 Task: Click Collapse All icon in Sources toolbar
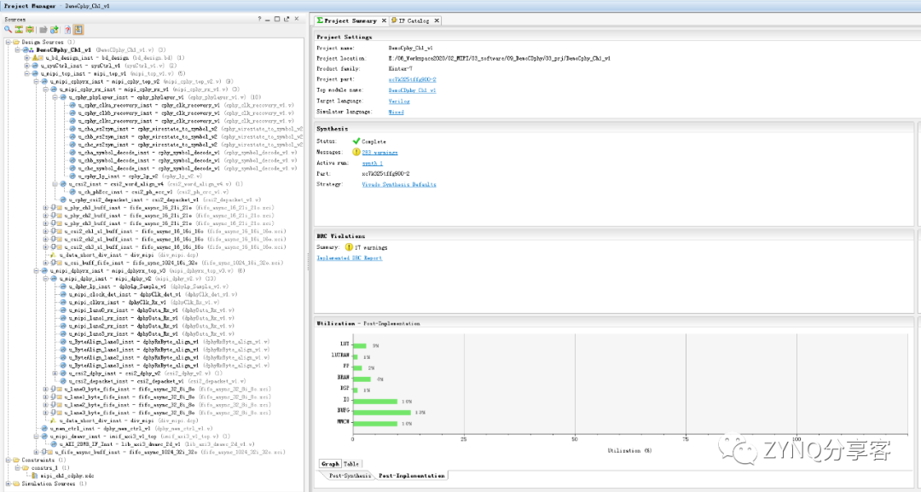[19, 30]
